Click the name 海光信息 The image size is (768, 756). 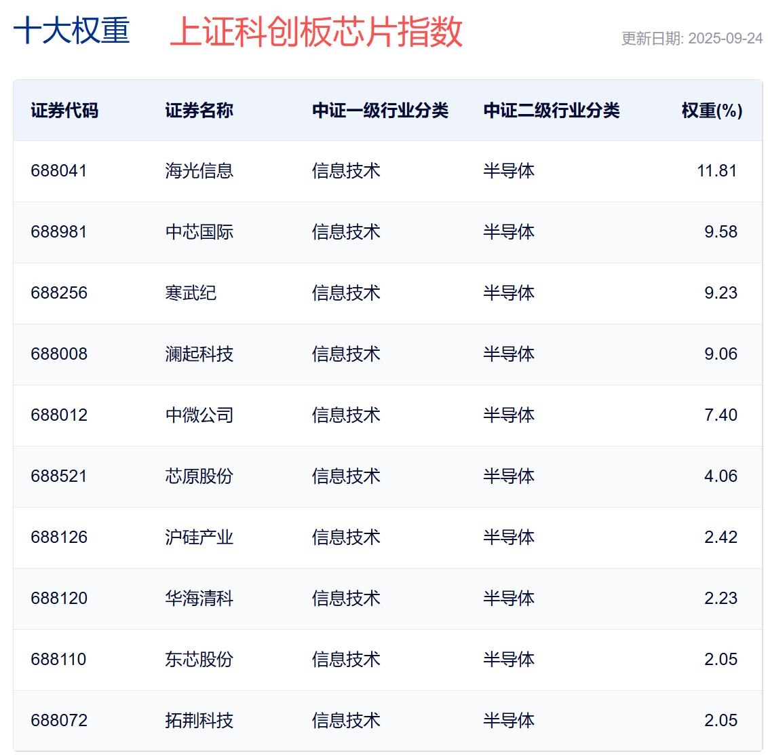[199, 171]
